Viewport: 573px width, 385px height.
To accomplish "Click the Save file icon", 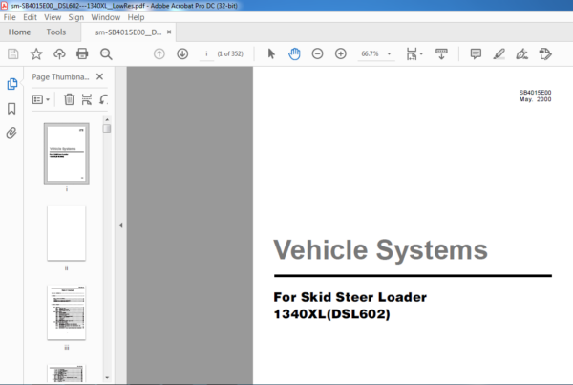I will tap(13, 54).
